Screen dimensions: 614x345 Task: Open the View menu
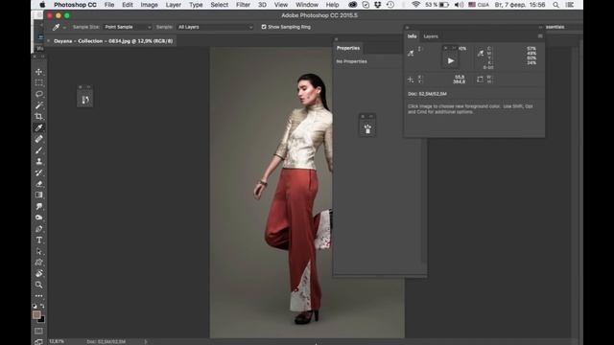click(281, 5)
